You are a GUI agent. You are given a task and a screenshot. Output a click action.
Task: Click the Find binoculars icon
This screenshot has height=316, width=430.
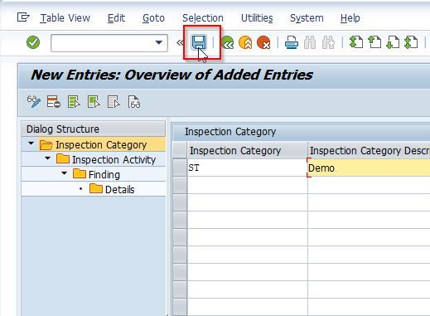pyautogui.click(x=310, y=42)
